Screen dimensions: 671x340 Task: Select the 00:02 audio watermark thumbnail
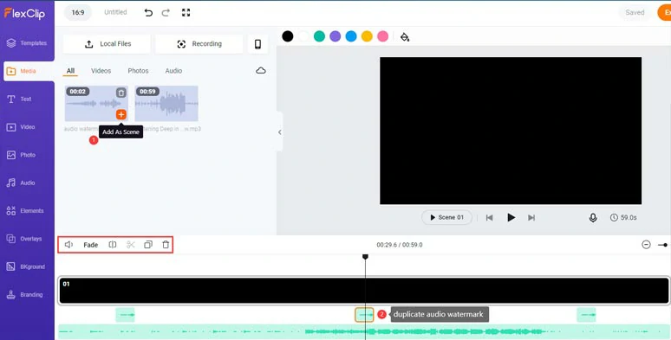click(x=96, y=103)
